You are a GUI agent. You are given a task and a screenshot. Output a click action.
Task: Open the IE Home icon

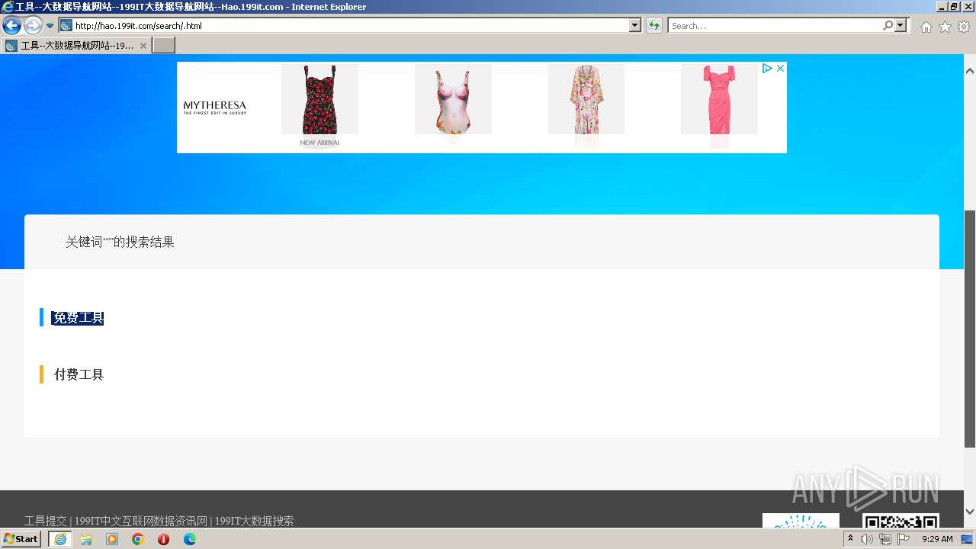pos(926,27)
